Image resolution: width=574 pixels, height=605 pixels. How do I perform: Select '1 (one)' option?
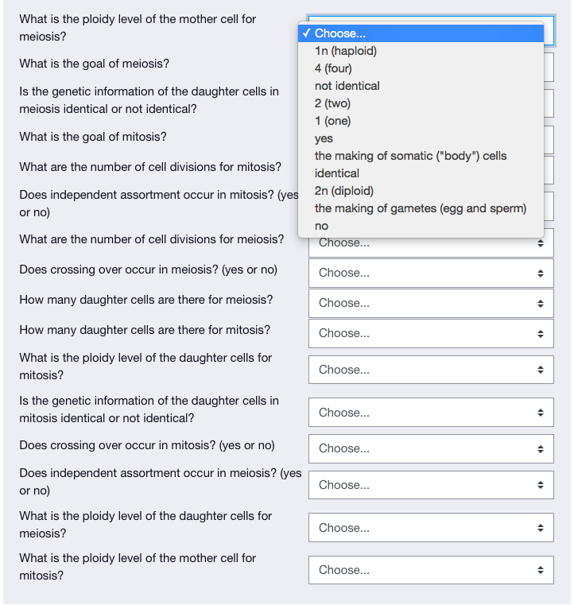coord(421,121)
